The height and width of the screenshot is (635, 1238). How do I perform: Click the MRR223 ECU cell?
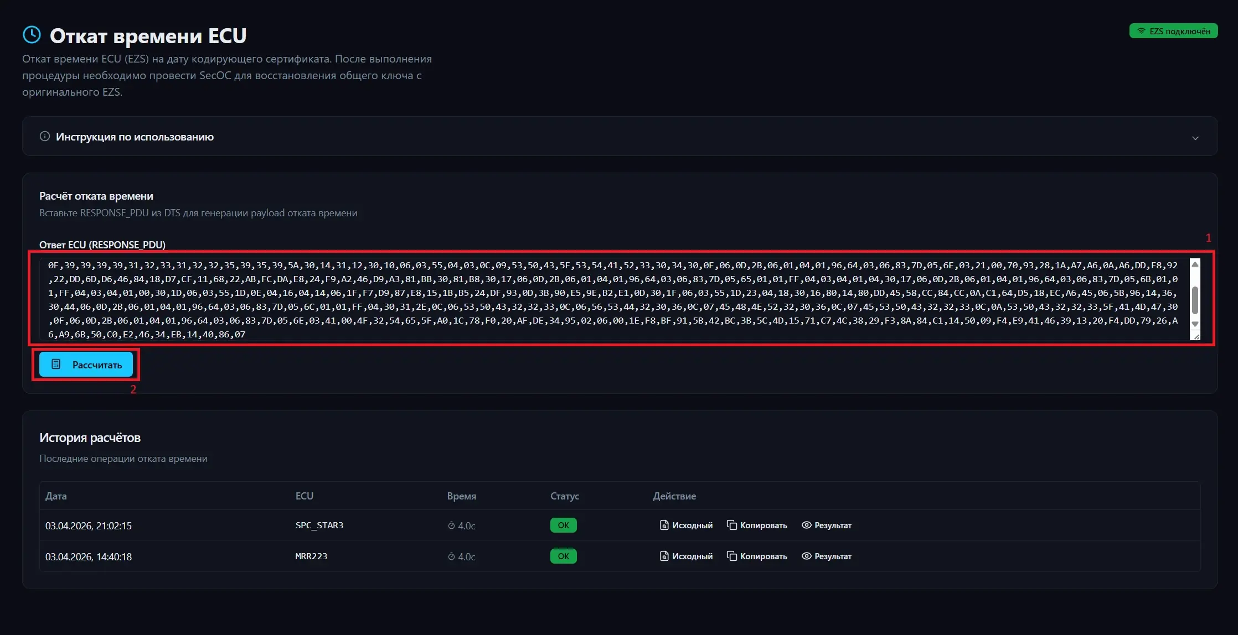(x=311, y=556)
